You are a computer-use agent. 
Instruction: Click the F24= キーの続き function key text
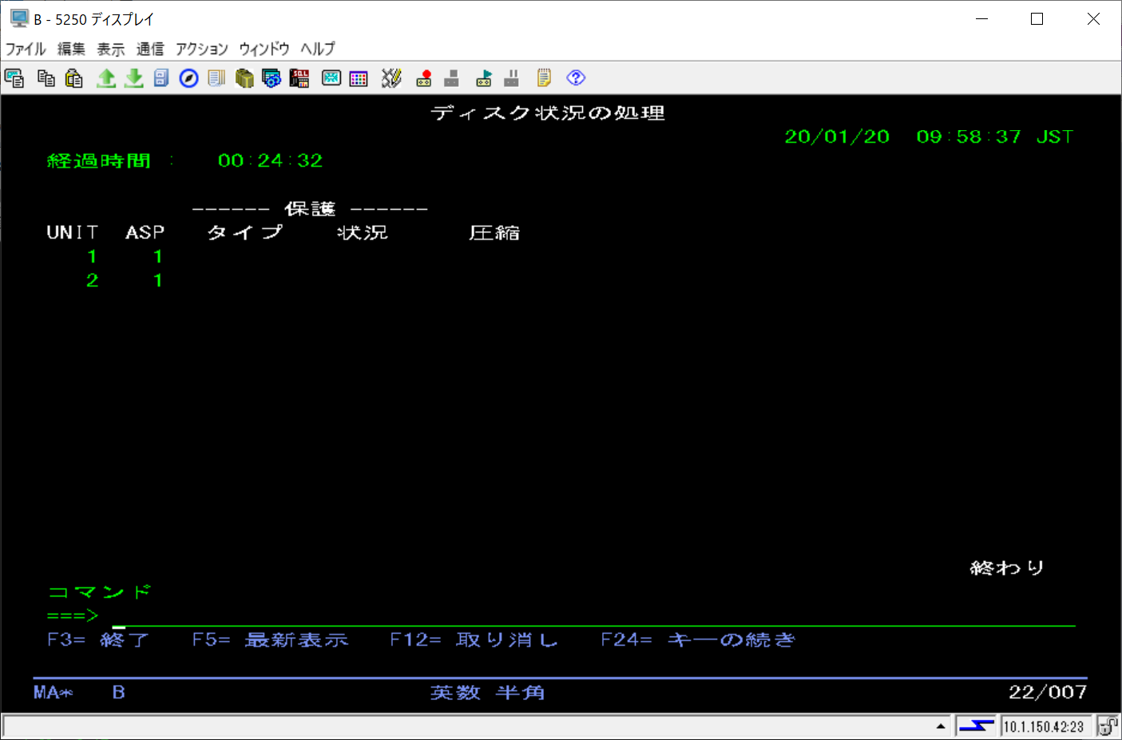[698, 639]
